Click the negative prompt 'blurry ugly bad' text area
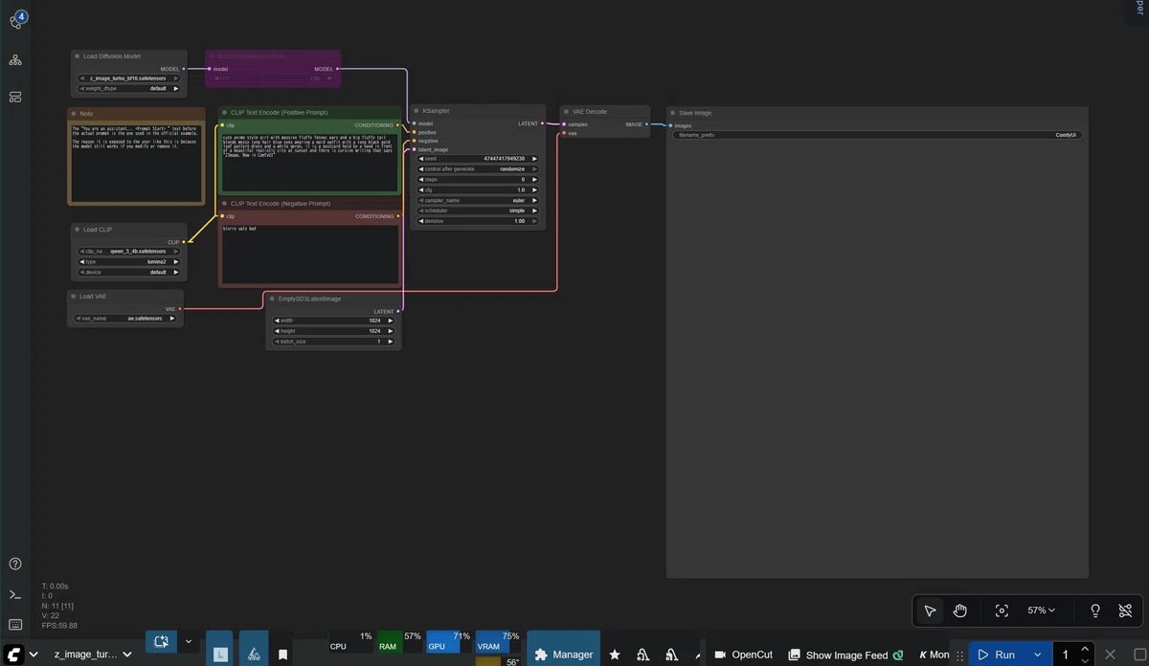 pos(308,254)
